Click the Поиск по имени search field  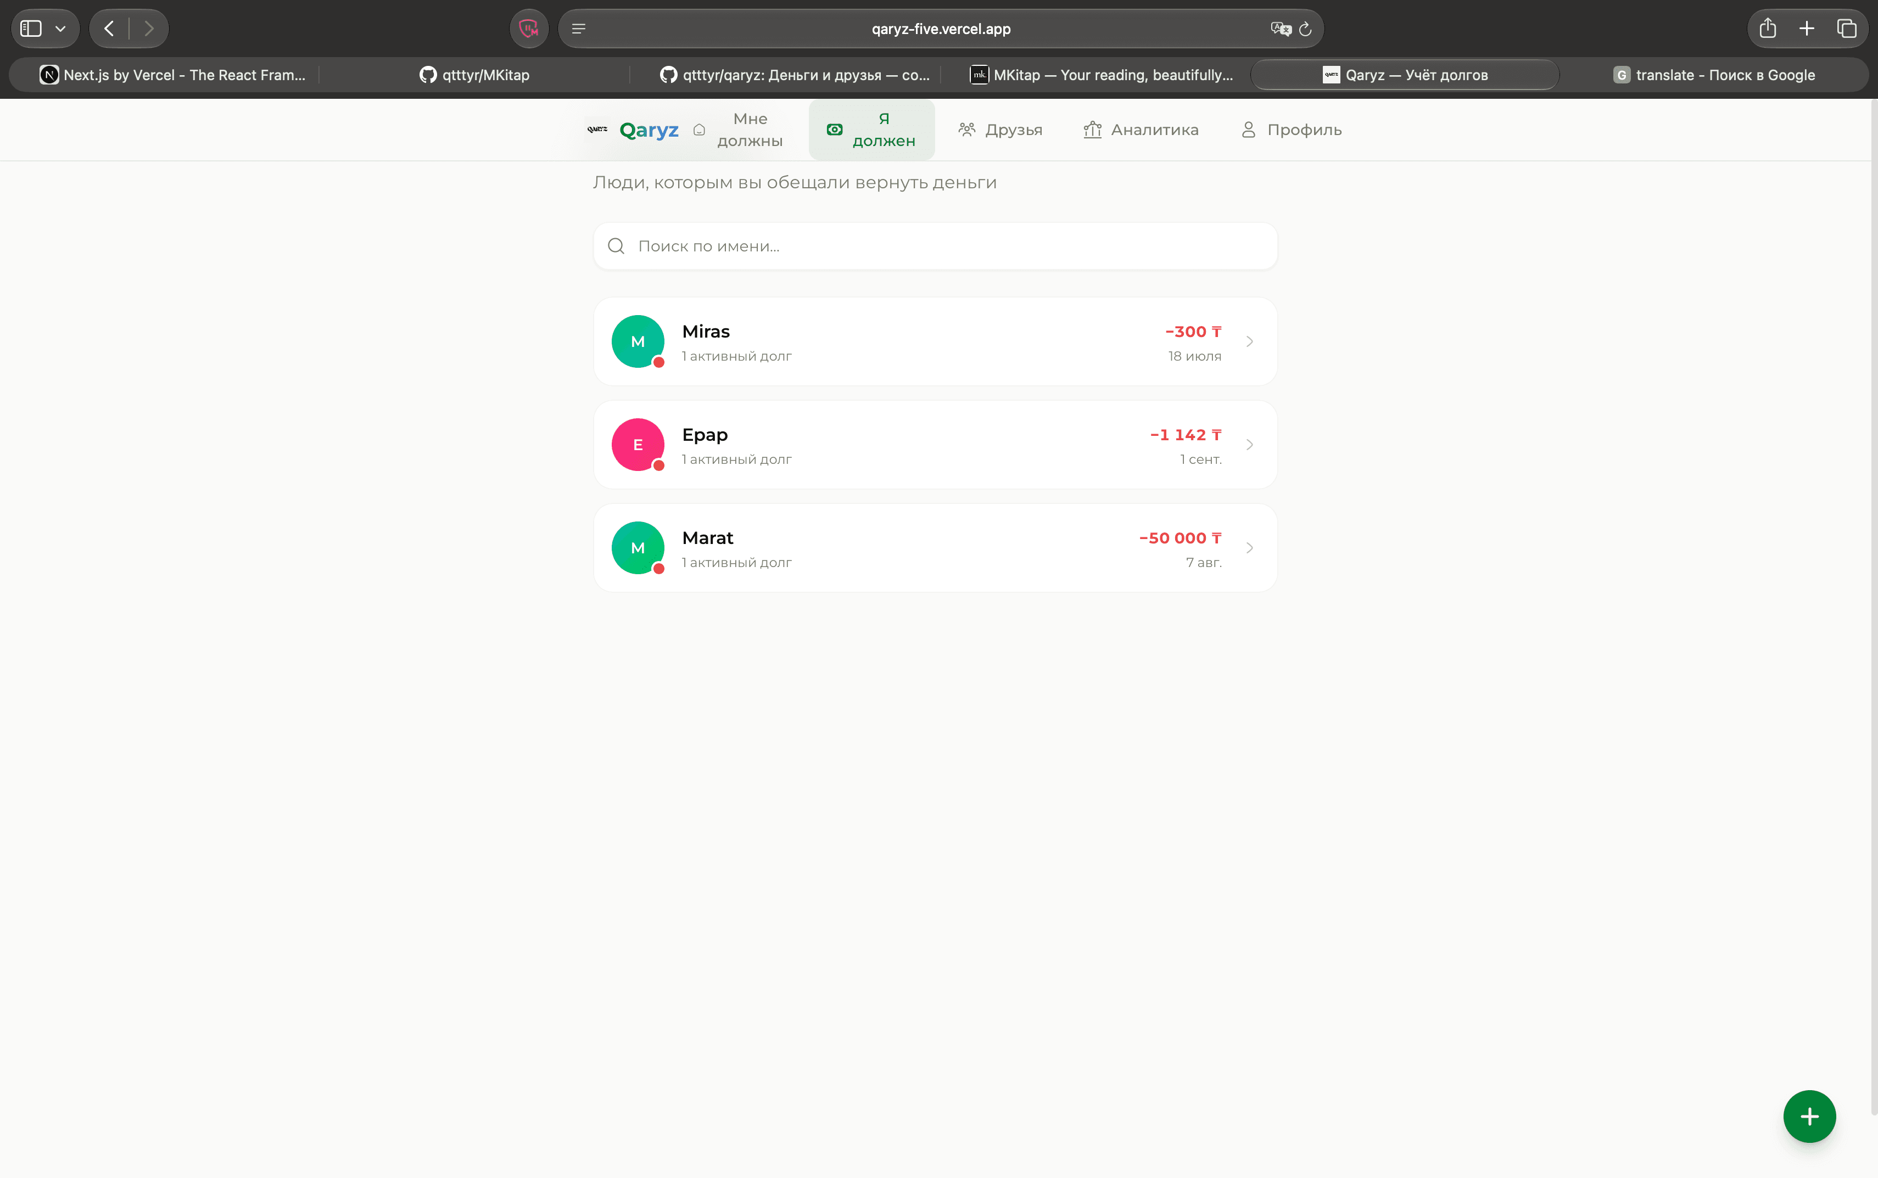tap(935, 246)
